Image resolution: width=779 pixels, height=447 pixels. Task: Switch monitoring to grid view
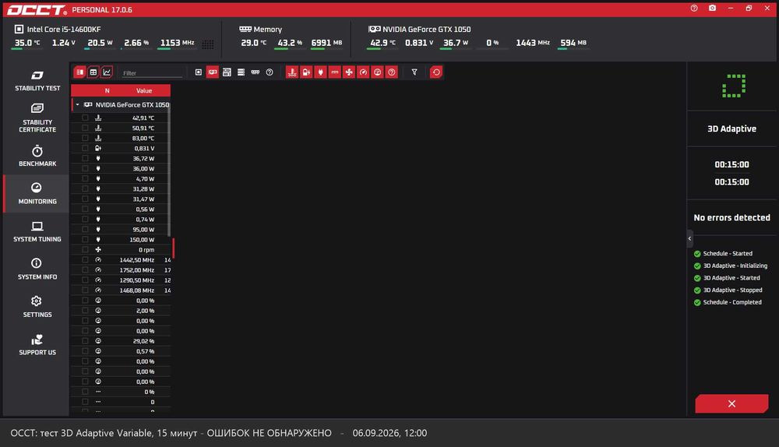[93, 72]
